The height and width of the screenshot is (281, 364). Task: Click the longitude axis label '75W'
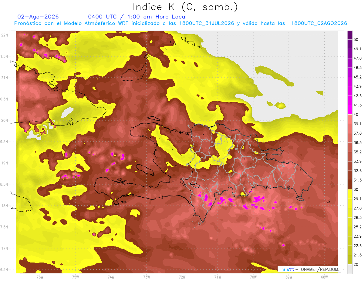pyautogui.click(x=75, y=277)
